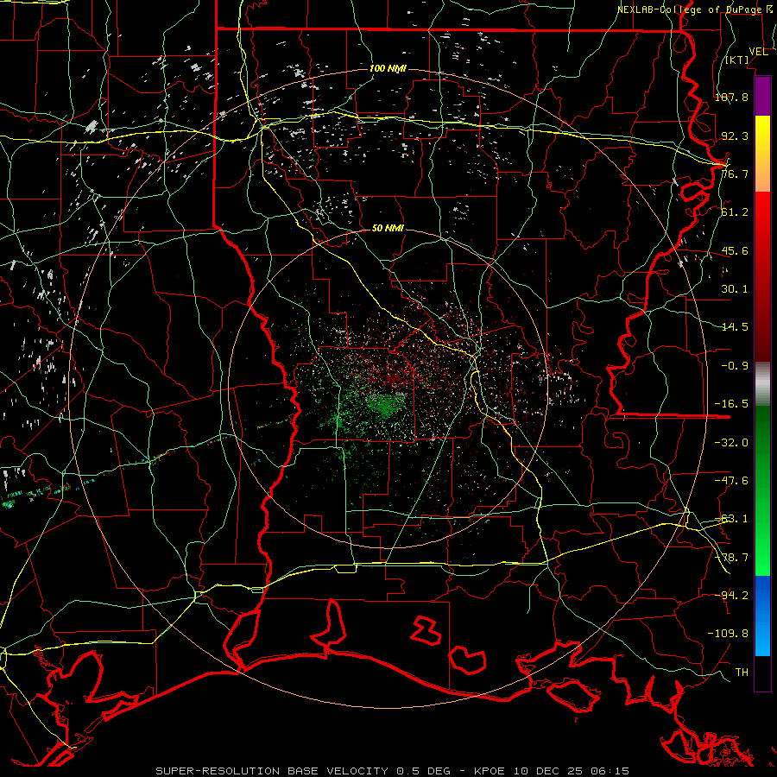This screenshot has height=777, width=777.
Task: Click the -32.0 velocity scale value
Action: (731, 443)
